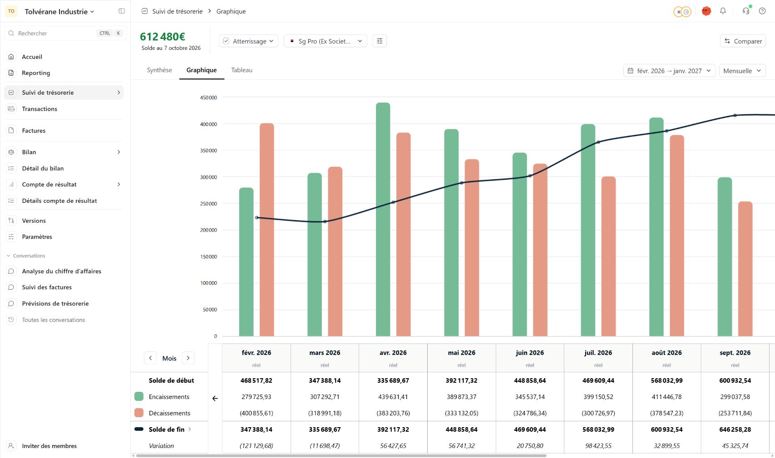Open the date range févr. 2026 – janv. 2027 picker
This screenshot has height=458, width=775.
point(670,71)
